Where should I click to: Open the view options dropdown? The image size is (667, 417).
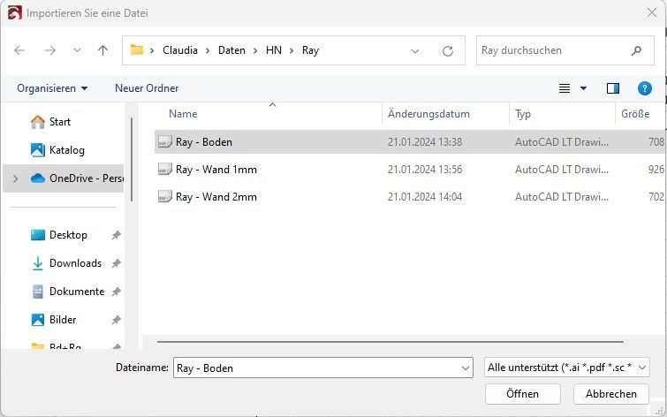pyautogui.click(x=583, y=88)
